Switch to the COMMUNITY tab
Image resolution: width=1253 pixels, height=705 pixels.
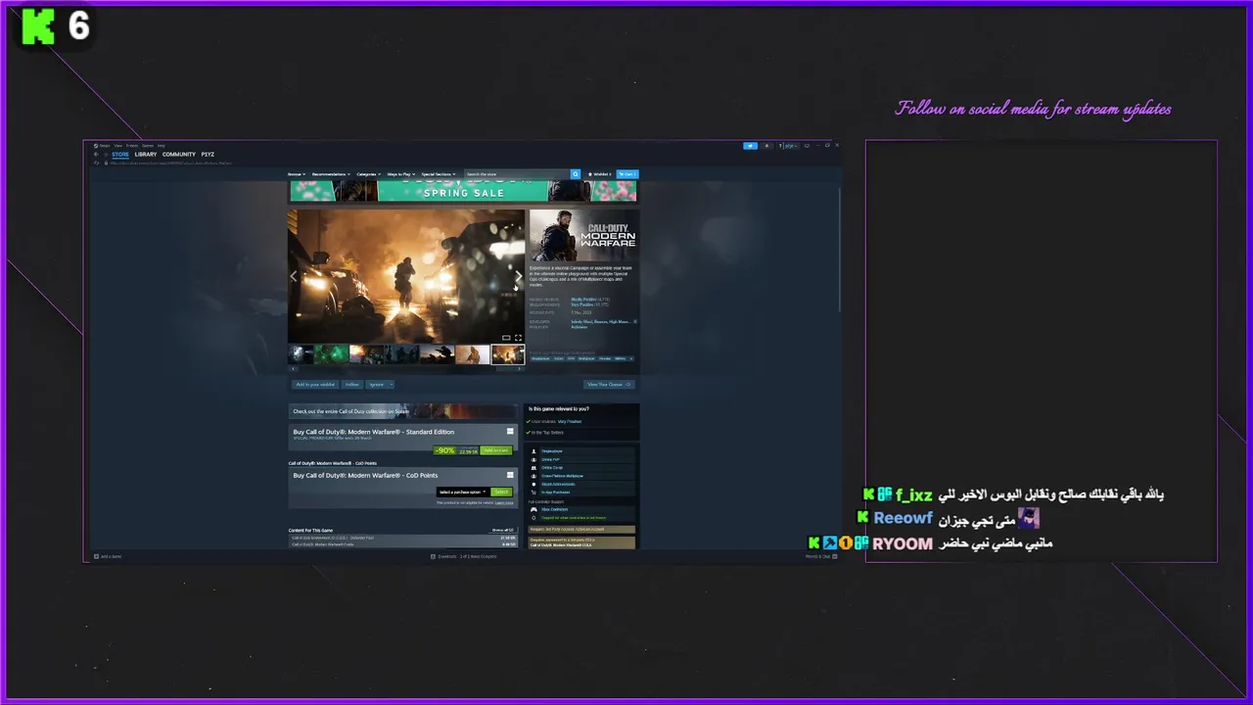(x=179, y=154)
